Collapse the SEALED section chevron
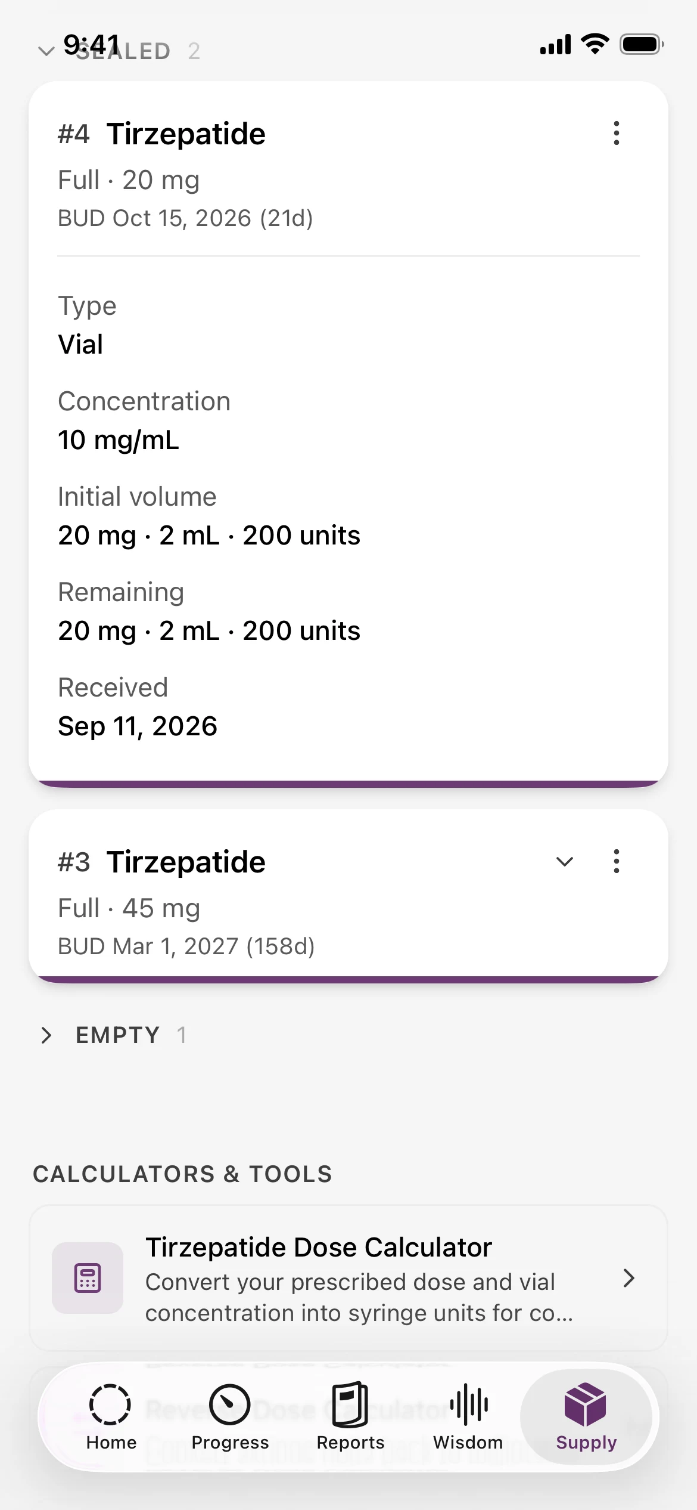The height and width of the screenshot is (1510, 697). click(46, 51)
